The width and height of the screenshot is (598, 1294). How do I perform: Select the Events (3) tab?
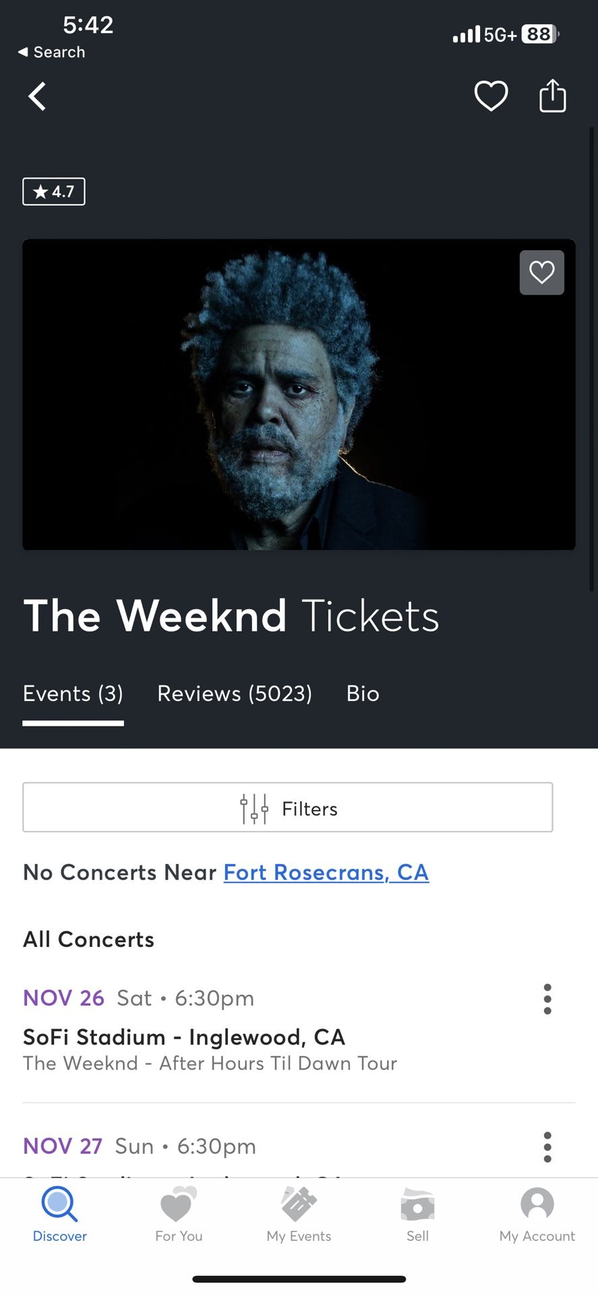coord(73,694)
